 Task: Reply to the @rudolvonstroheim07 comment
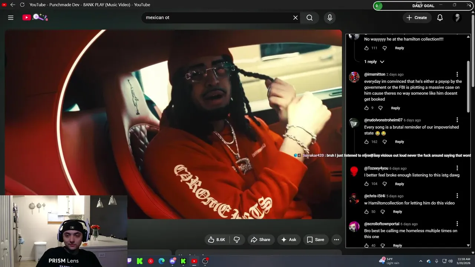399,142
